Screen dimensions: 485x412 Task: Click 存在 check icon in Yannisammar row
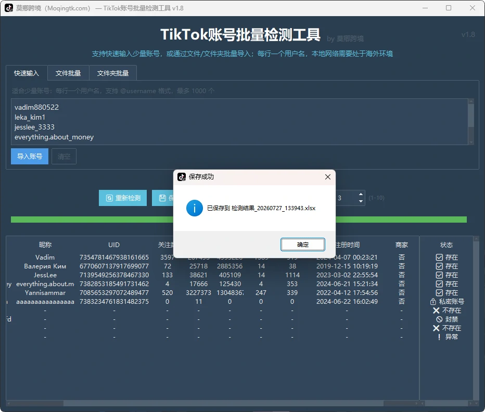(x=439, y=292)
